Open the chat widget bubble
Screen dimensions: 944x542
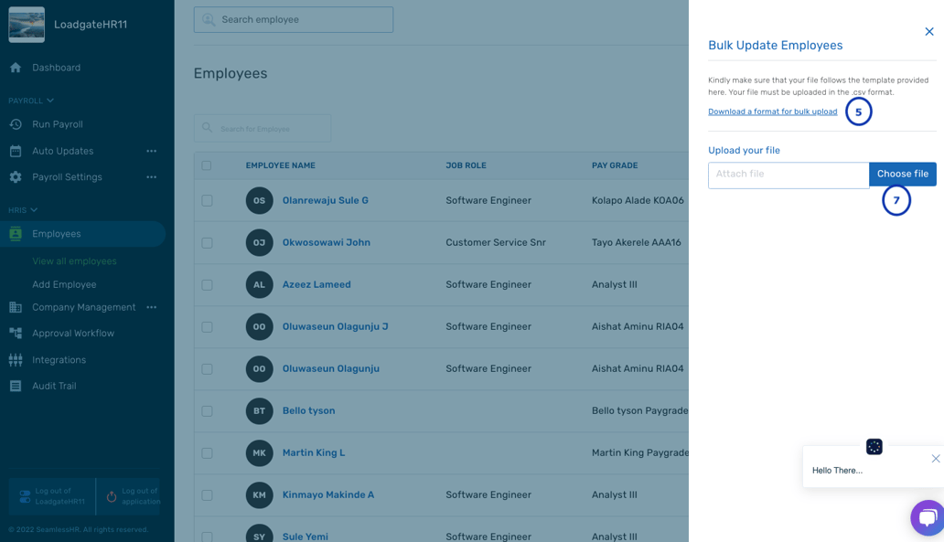(x=928, y=517)
